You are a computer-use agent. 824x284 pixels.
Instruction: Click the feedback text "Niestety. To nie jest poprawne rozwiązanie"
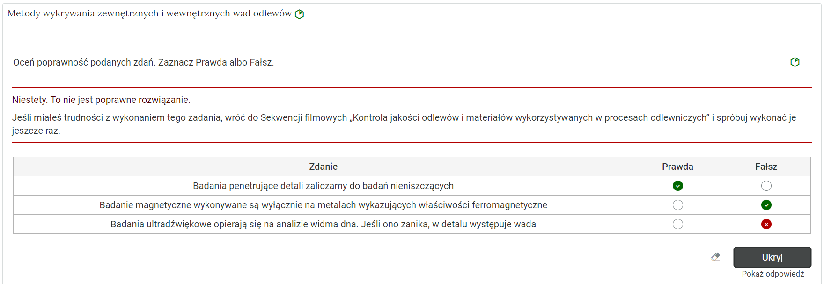(101, 100)
